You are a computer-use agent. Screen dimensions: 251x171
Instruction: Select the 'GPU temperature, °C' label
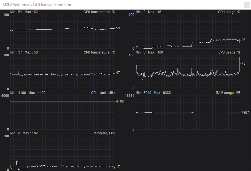pos(99,12)
